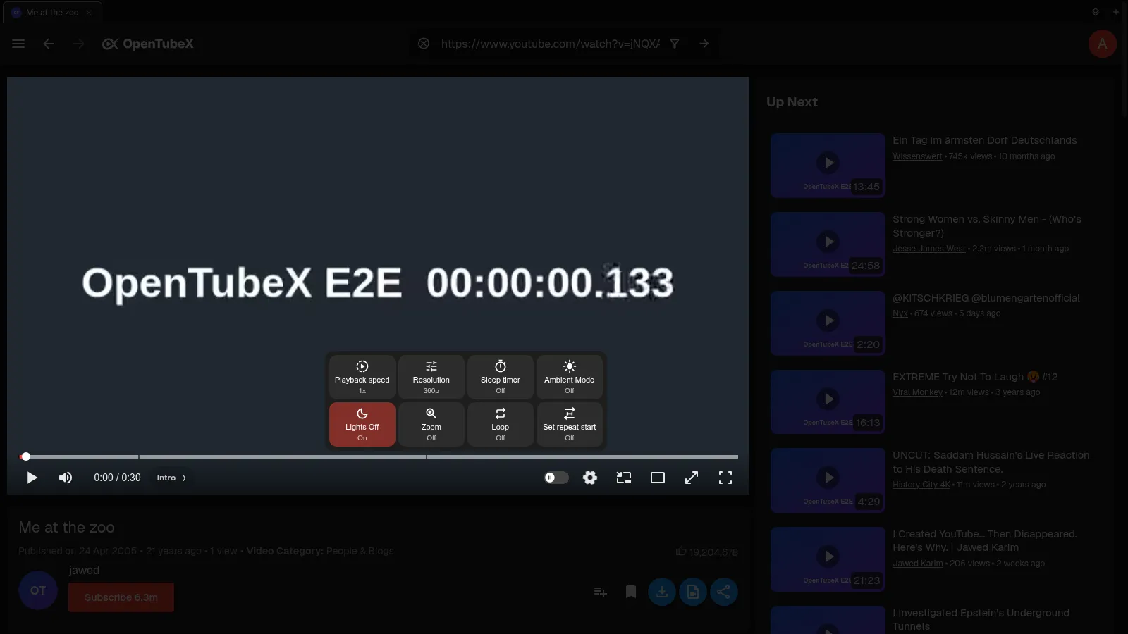Focus the URL input field

pyautogui.click(x=550, y=44)
